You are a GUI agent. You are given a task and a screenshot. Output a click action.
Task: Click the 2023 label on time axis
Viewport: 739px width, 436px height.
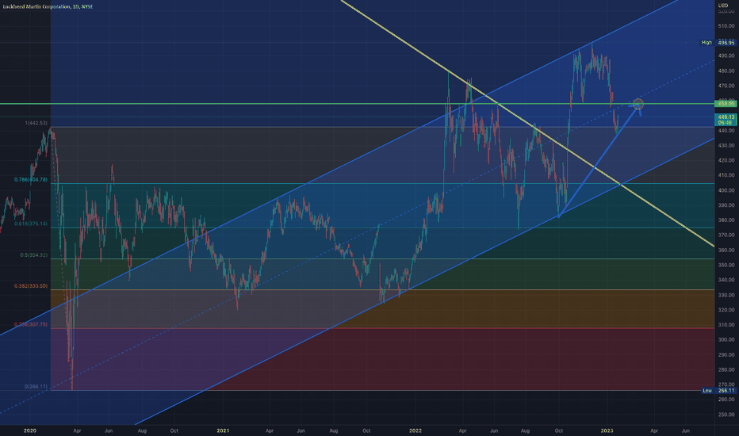[x=607, y=430]
